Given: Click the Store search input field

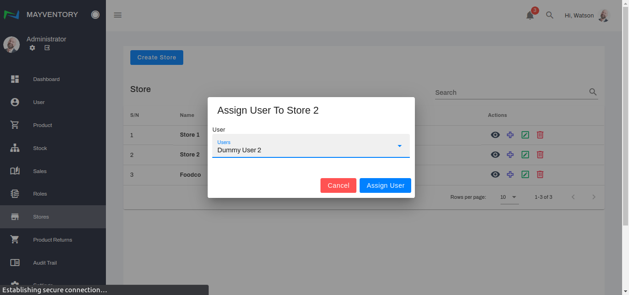Looking at the screenshot, I should coord(510,93).
